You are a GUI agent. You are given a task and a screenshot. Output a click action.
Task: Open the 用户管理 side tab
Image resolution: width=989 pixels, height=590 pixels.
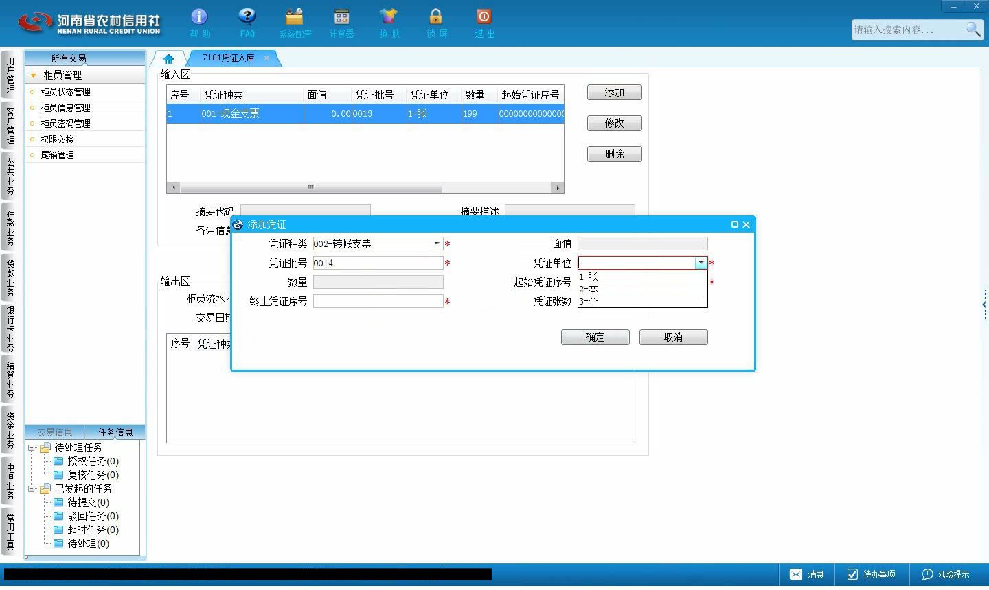[10, 75]
